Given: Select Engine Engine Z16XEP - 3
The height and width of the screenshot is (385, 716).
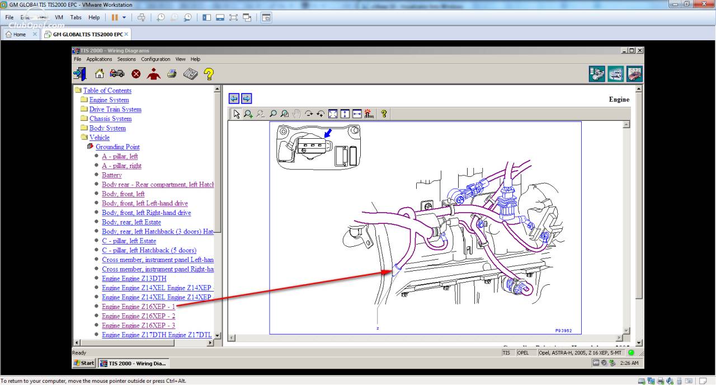Looking at the screenshot, I should point(138,326).
